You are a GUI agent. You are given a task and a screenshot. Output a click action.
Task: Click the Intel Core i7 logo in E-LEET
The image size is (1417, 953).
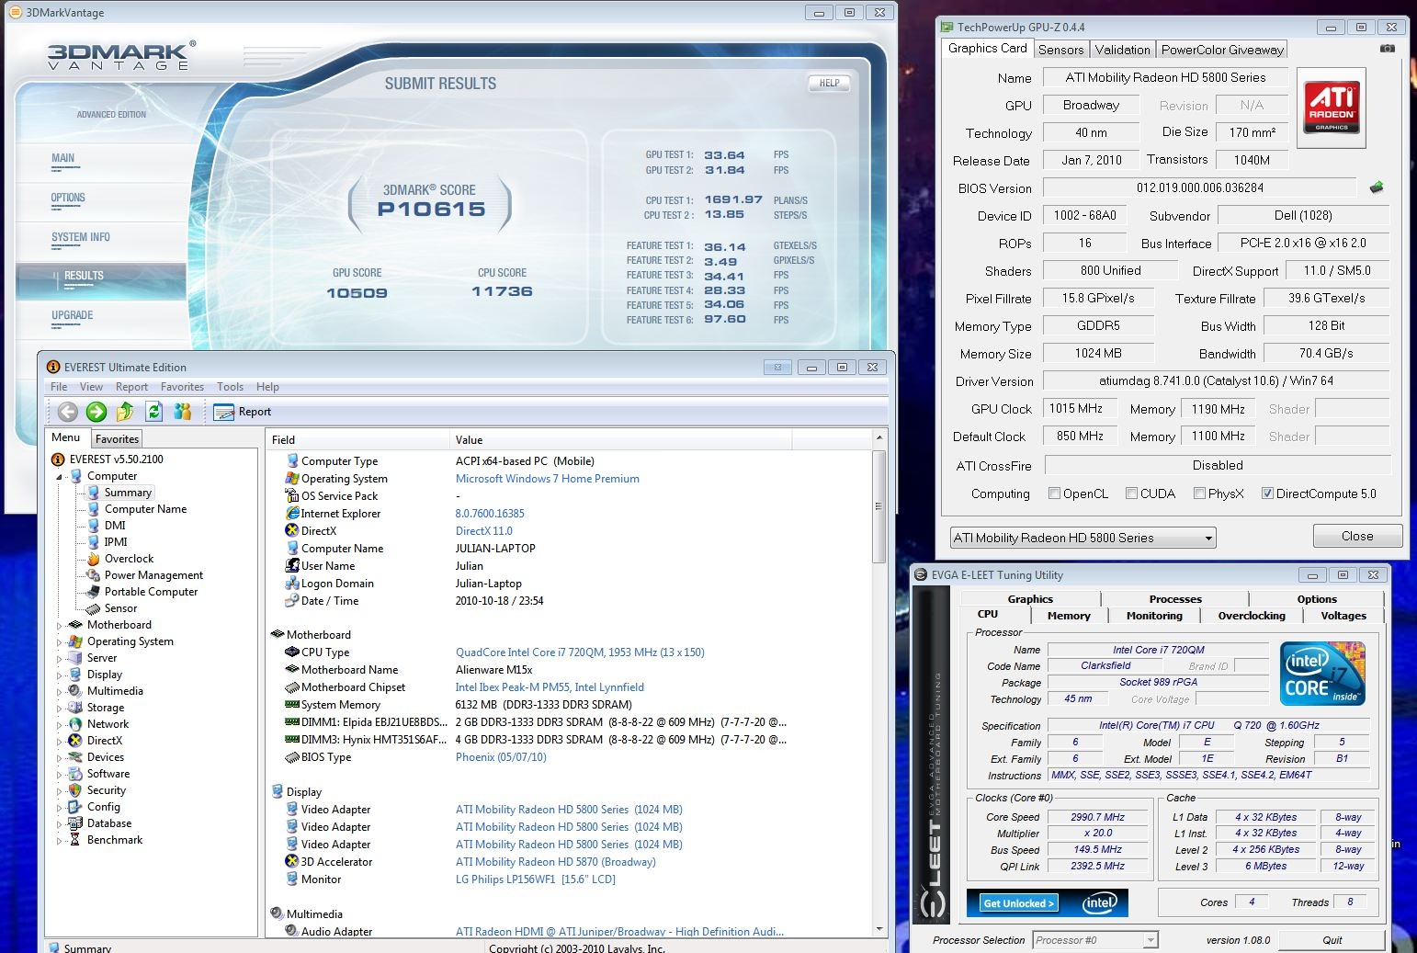(1322, 673)
